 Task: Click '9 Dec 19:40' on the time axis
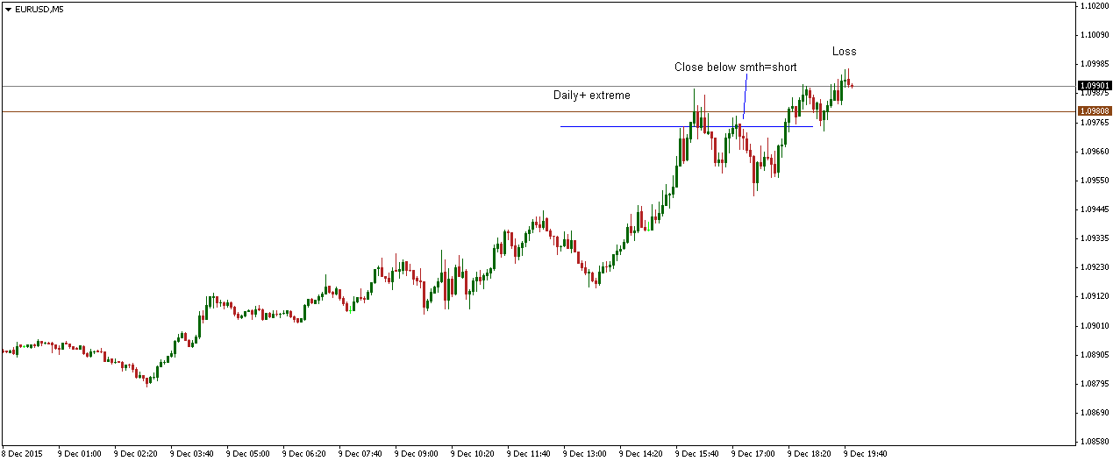[866, 454]
